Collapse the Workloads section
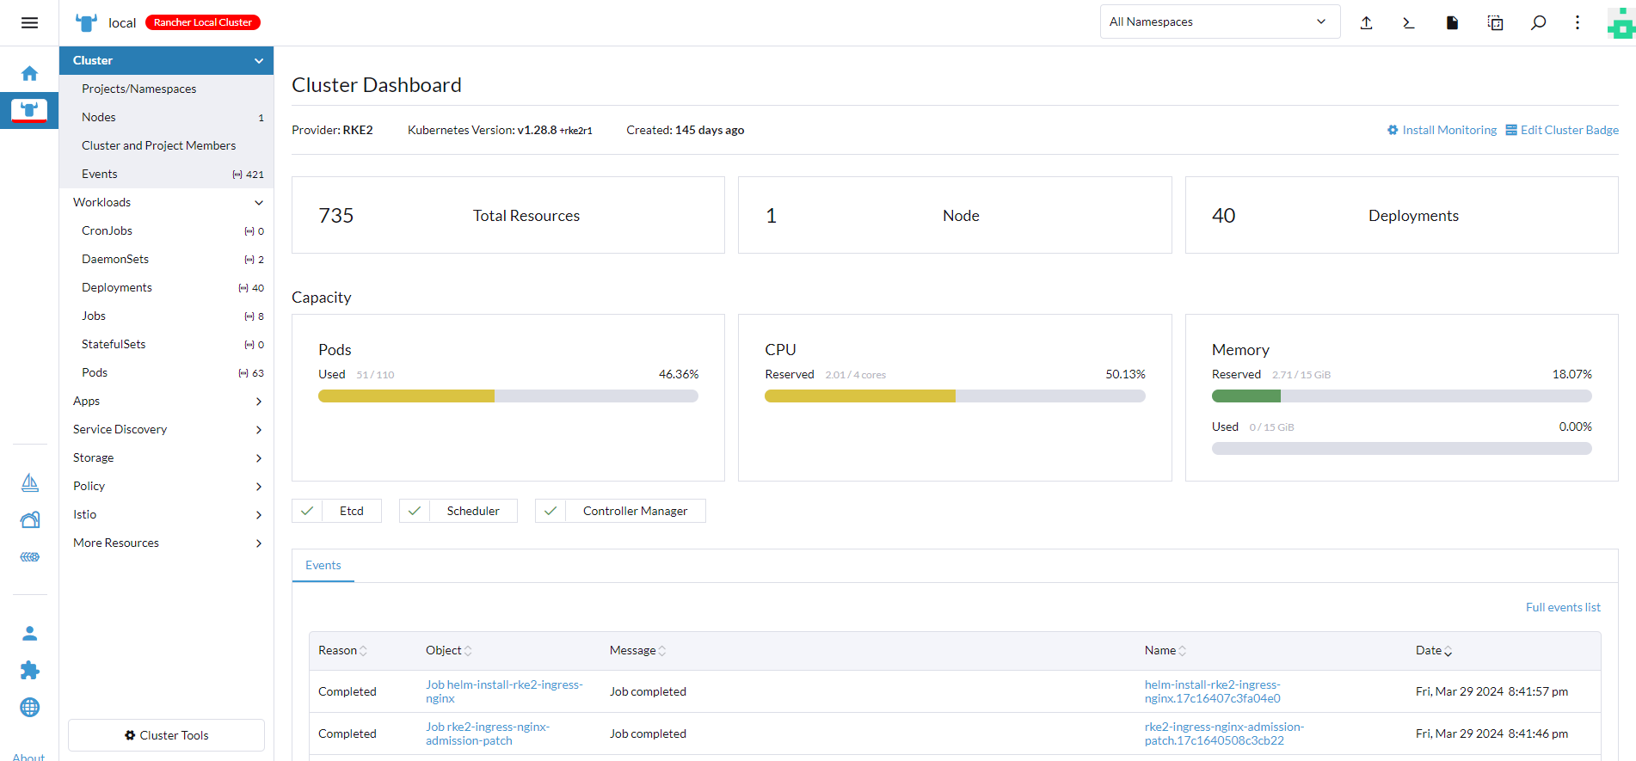The height and width of the screenshot is (761, 1636). click(258, 202)
